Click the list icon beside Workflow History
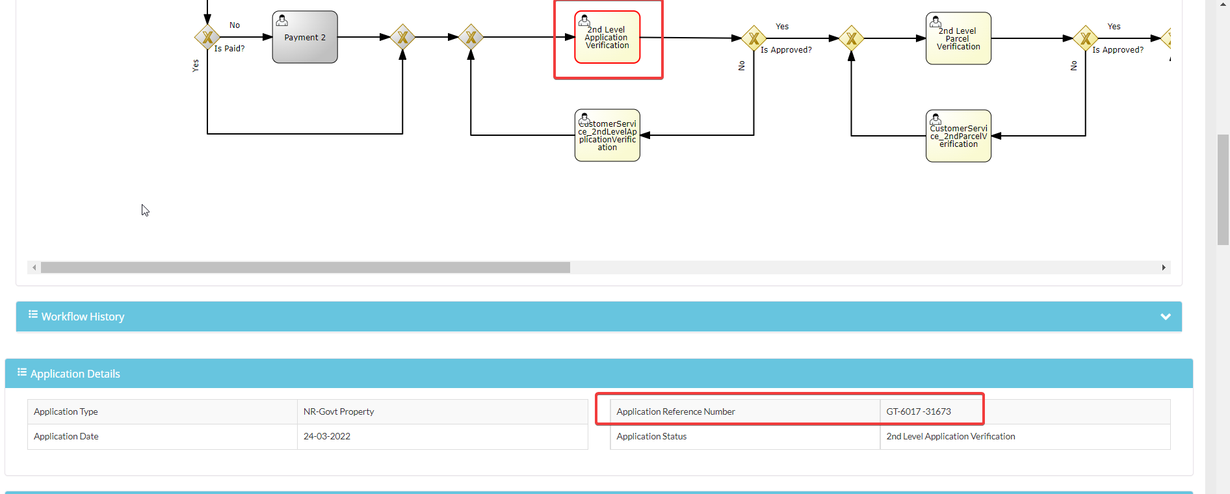This screenshot has height=494, width=1230. click(33, 315)
